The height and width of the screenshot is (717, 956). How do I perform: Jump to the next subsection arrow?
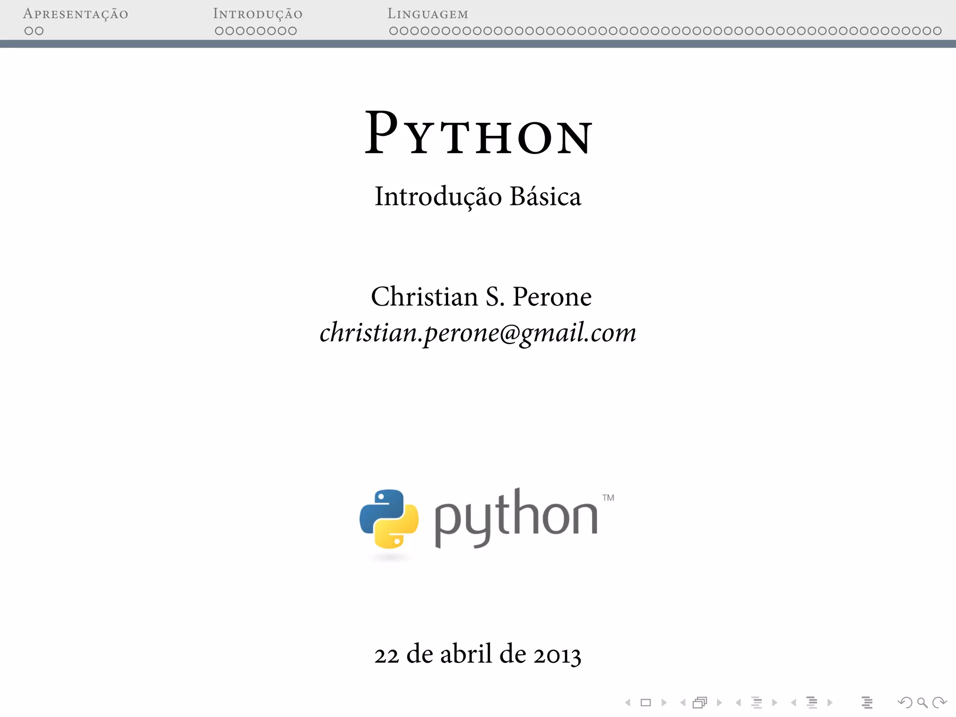coord(775,703)
